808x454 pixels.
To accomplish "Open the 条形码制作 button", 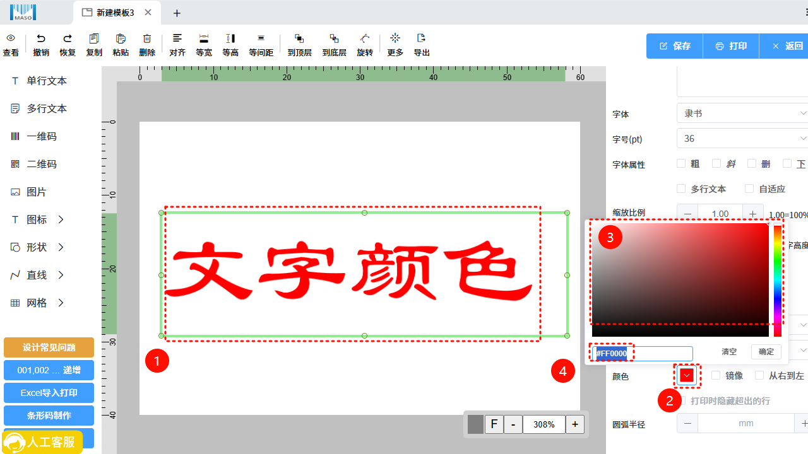I will click(49, 416).
